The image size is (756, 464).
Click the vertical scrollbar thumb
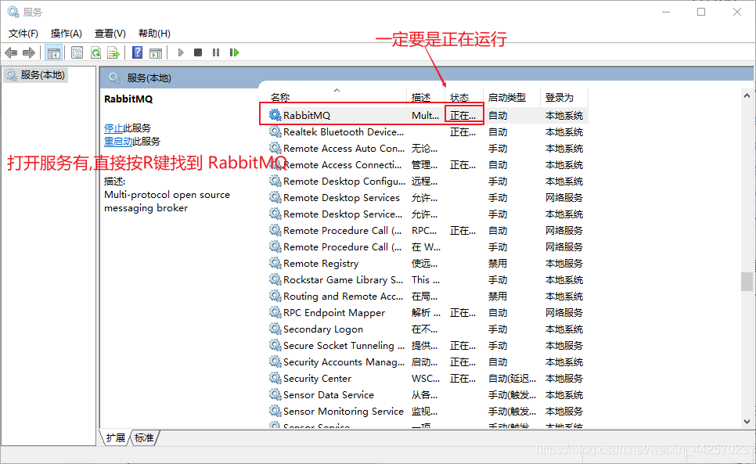(x=747, y=282)
